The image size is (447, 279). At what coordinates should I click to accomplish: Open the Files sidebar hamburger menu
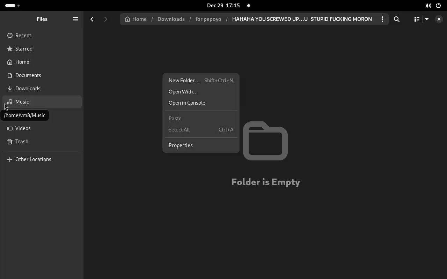pos(76,19)
